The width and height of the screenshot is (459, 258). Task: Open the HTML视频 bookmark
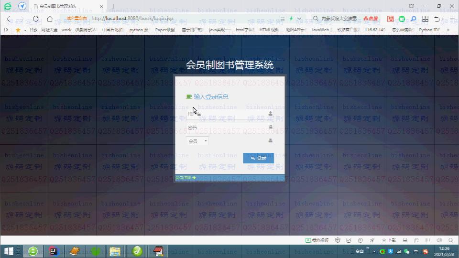(x=269, y=30)
